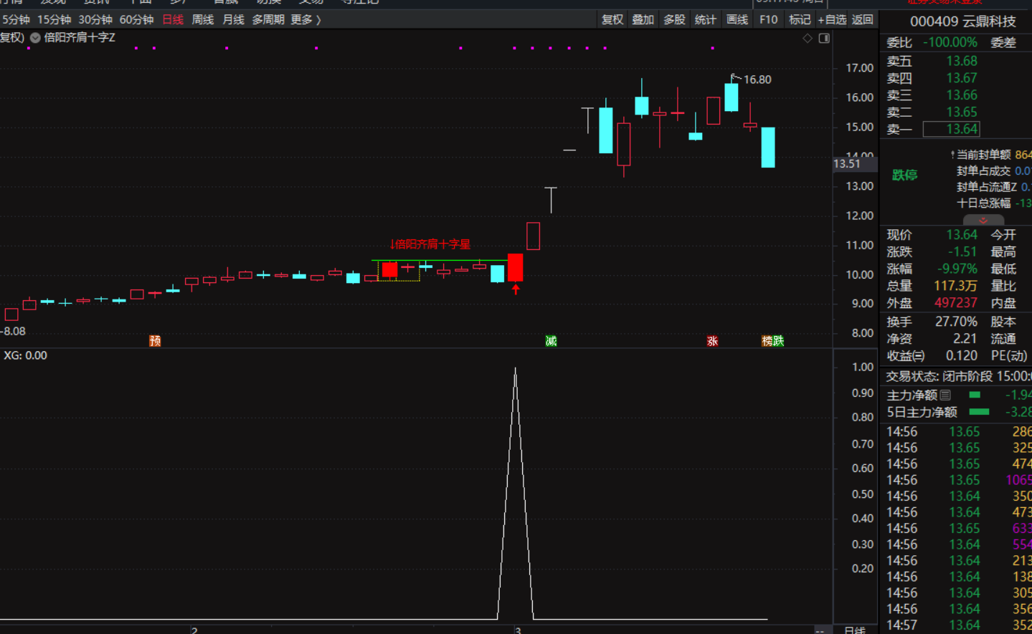Click the red up-arrow signal under candle
Screen dimensions: 1032x634
coord(516,289)
